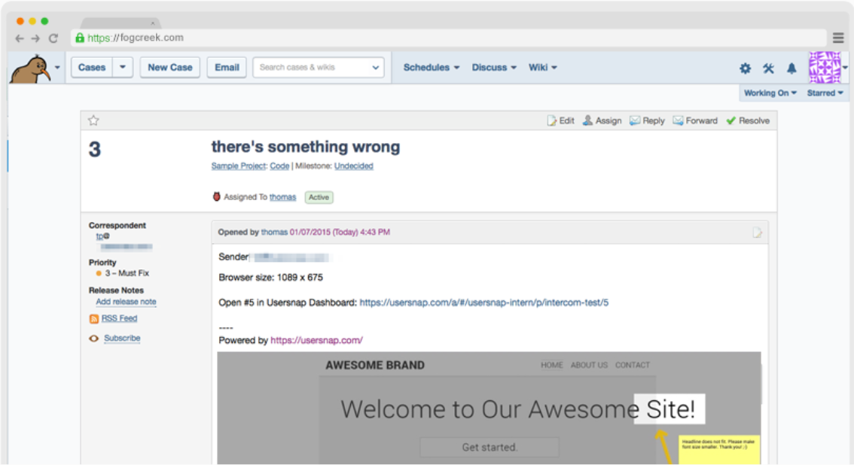Open the Cases list button
The width and height of the screenshot is (854, 465).
[92, 68]
